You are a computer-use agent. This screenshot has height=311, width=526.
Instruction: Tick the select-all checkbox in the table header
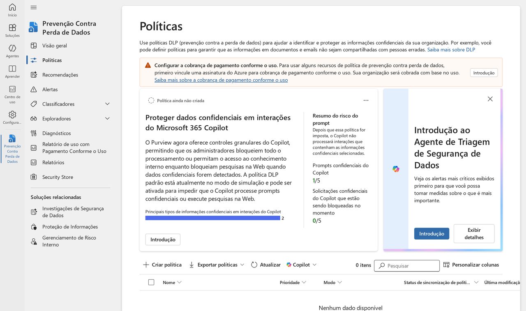(151, 282)
